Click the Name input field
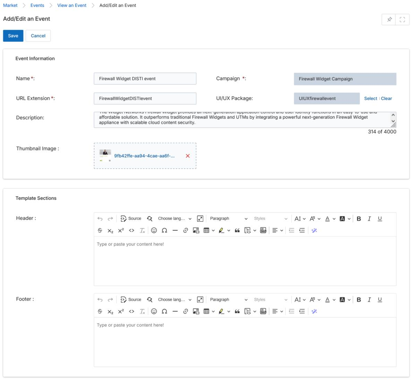 [x=145, y=79]
